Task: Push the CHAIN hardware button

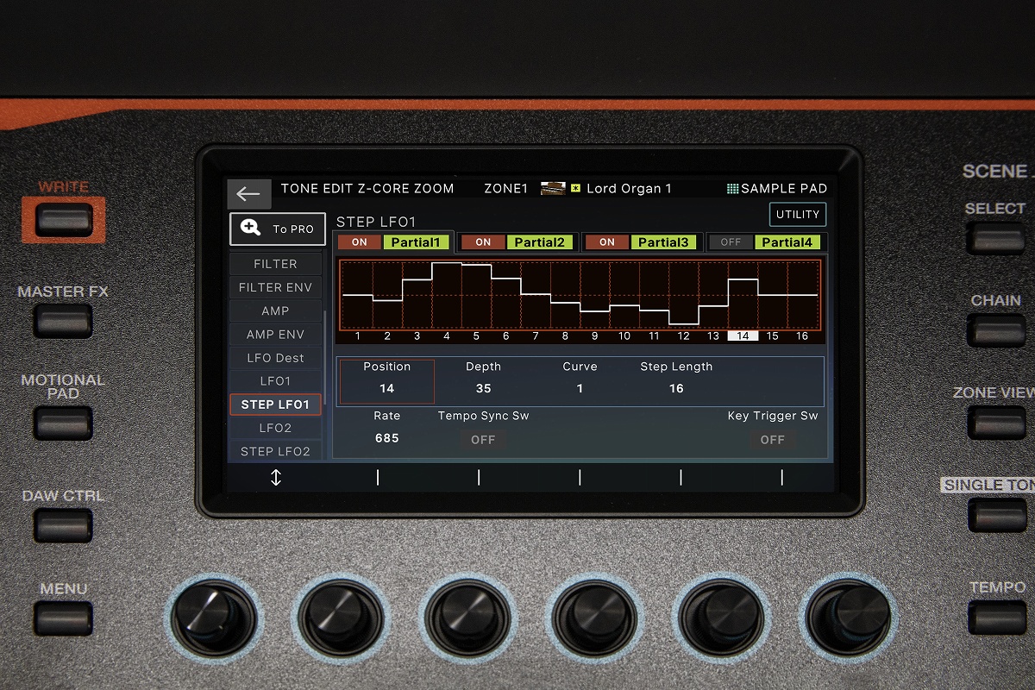Action: pyautogui.click(x=996, y=329)
